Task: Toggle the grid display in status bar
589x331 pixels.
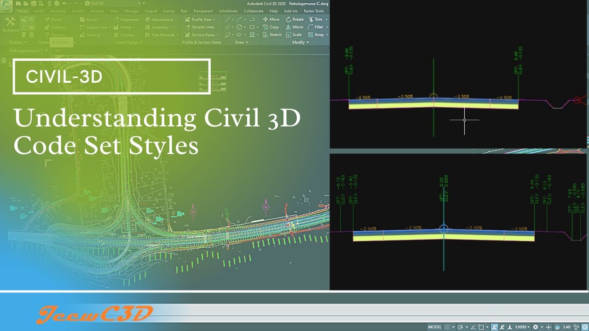Action: tap(447, 327)
